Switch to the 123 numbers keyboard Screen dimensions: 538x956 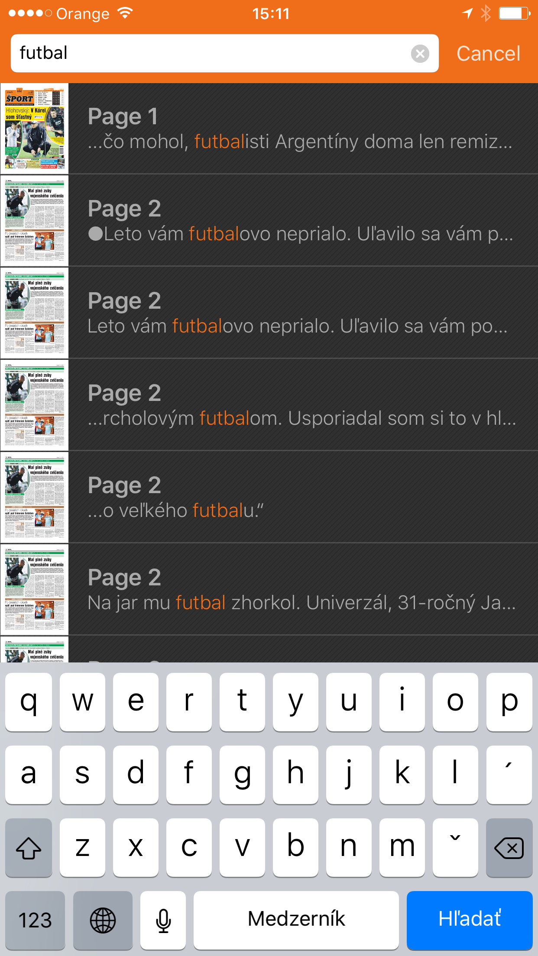(35, 920)
